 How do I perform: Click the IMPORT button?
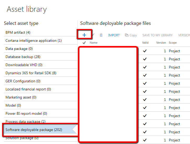(114, 35)
